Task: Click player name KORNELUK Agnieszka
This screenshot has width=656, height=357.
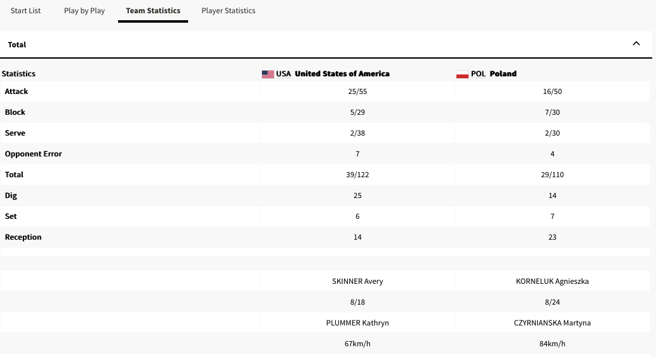Action: coord(552,281)
